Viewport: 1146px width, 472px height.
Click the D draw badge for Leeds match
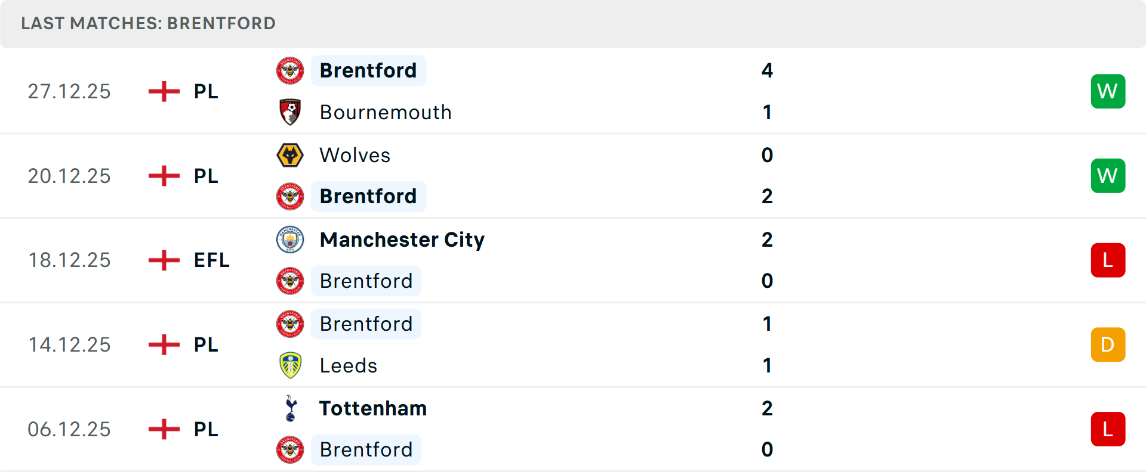pos(1108,344)
